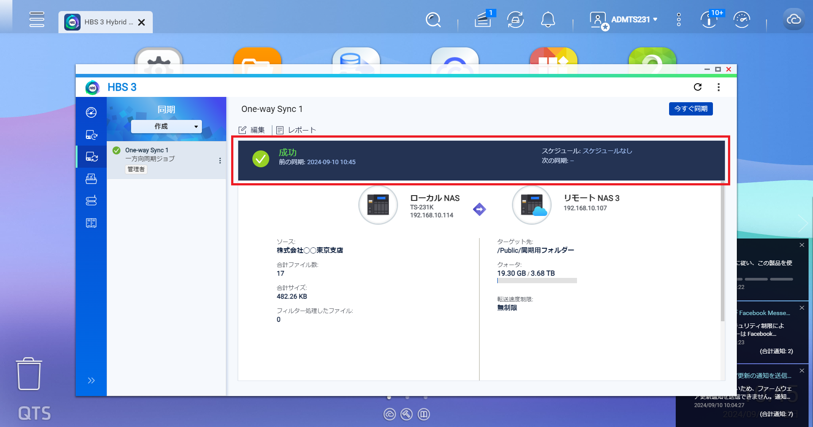Open the Storage Spaces sidebar icon
The image size is (813, 427).
pos(91,201)
